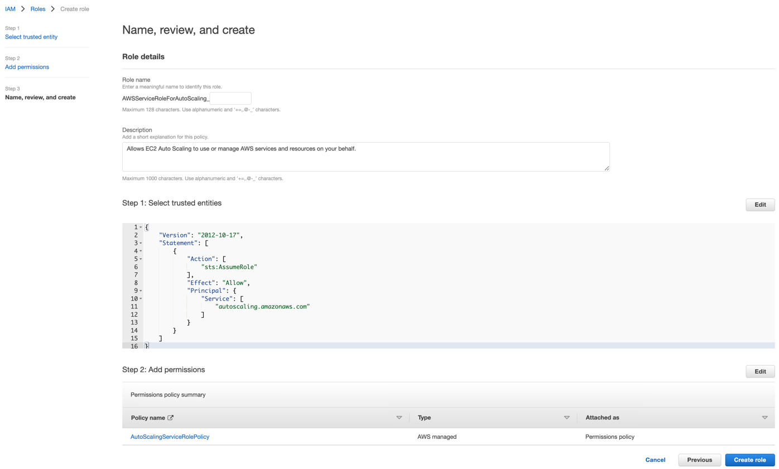Sort by Attached as column arrow
This screenshot has width=779, height=469.
pyautogui.click(x=764, y=418)
